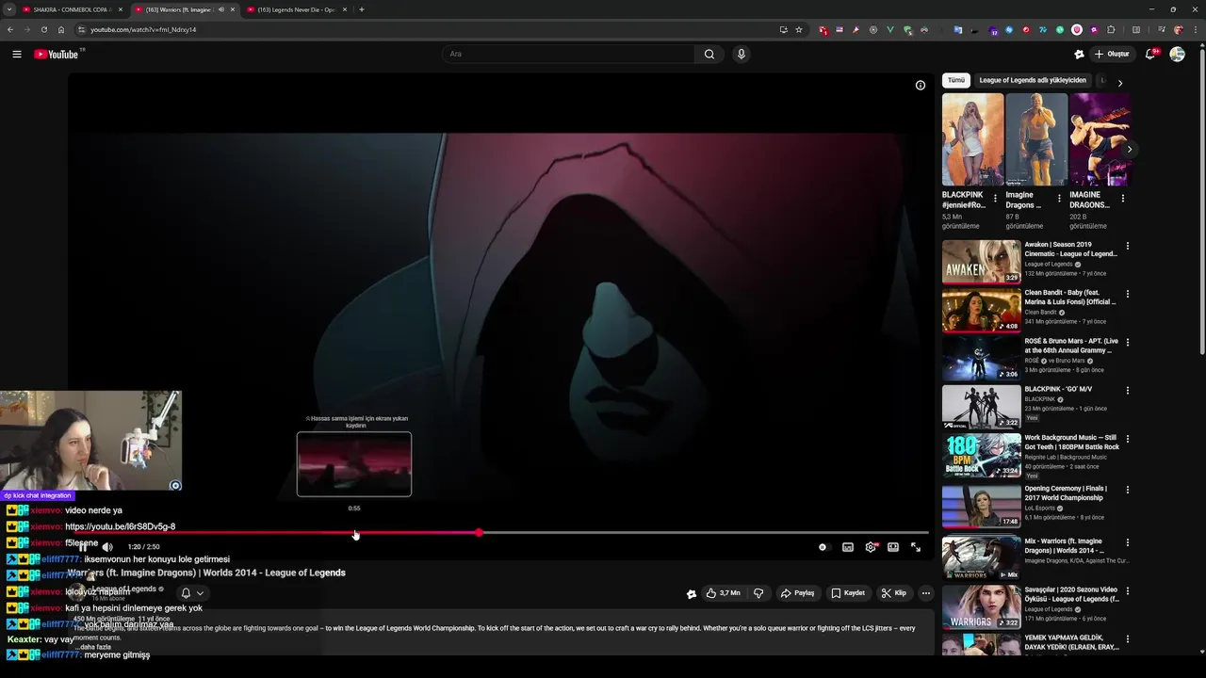The height and width of the screenshot is (678, 1206).
Task: Mute the video with the volume icon
Action: pos(107,547)
